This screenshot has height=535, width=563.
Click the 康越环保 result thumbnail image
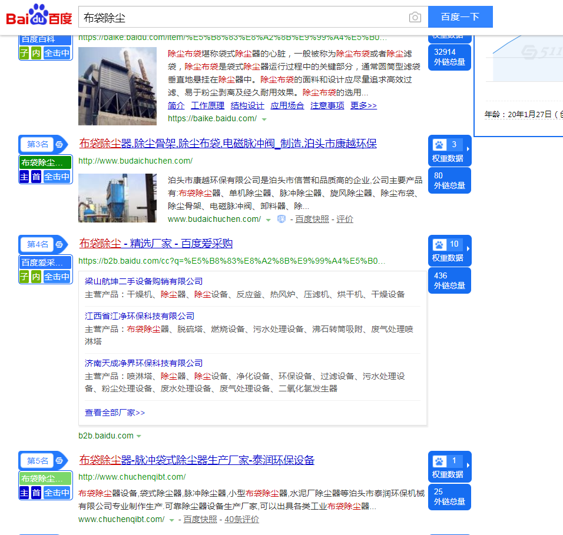pos(117,198)
